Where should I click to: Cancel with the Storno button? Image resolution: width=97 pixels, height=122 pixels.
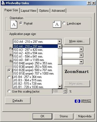(64, 116)
